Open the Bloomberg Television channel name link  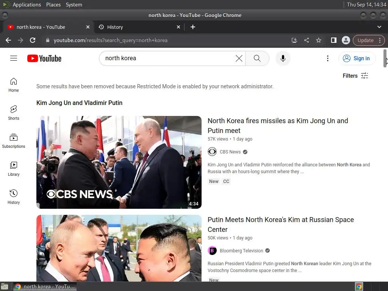point(241,251)
